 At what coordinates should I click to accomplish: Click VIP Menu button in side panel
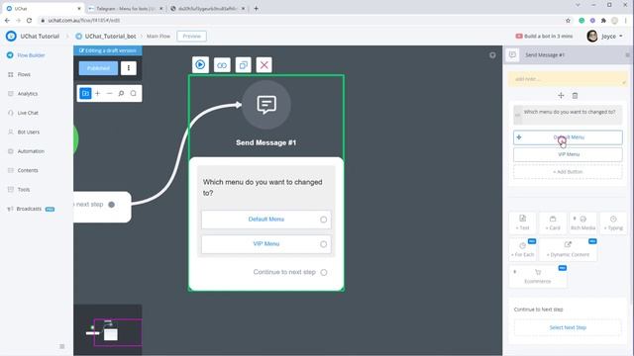click(568, 154)
